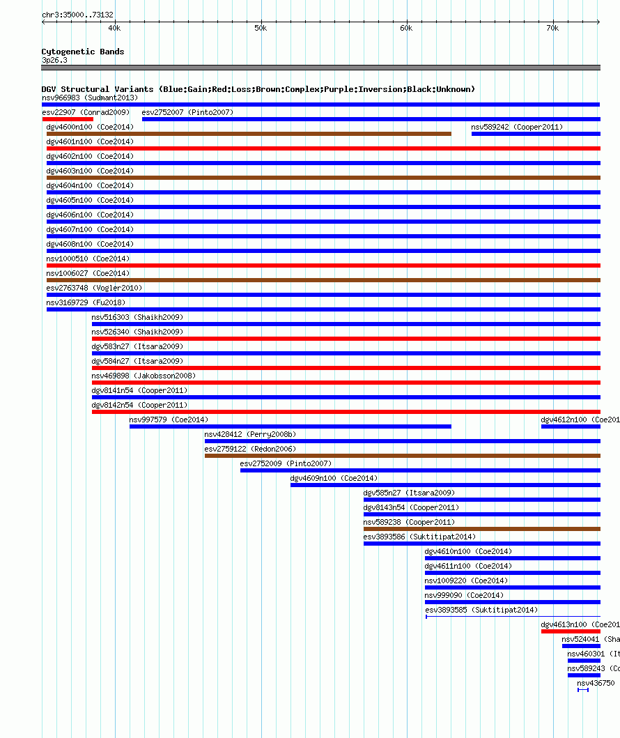Viewport: 620px width, 738px height.
Task: Open variant nsv589243 label
Action: click(x=594, y=668)
